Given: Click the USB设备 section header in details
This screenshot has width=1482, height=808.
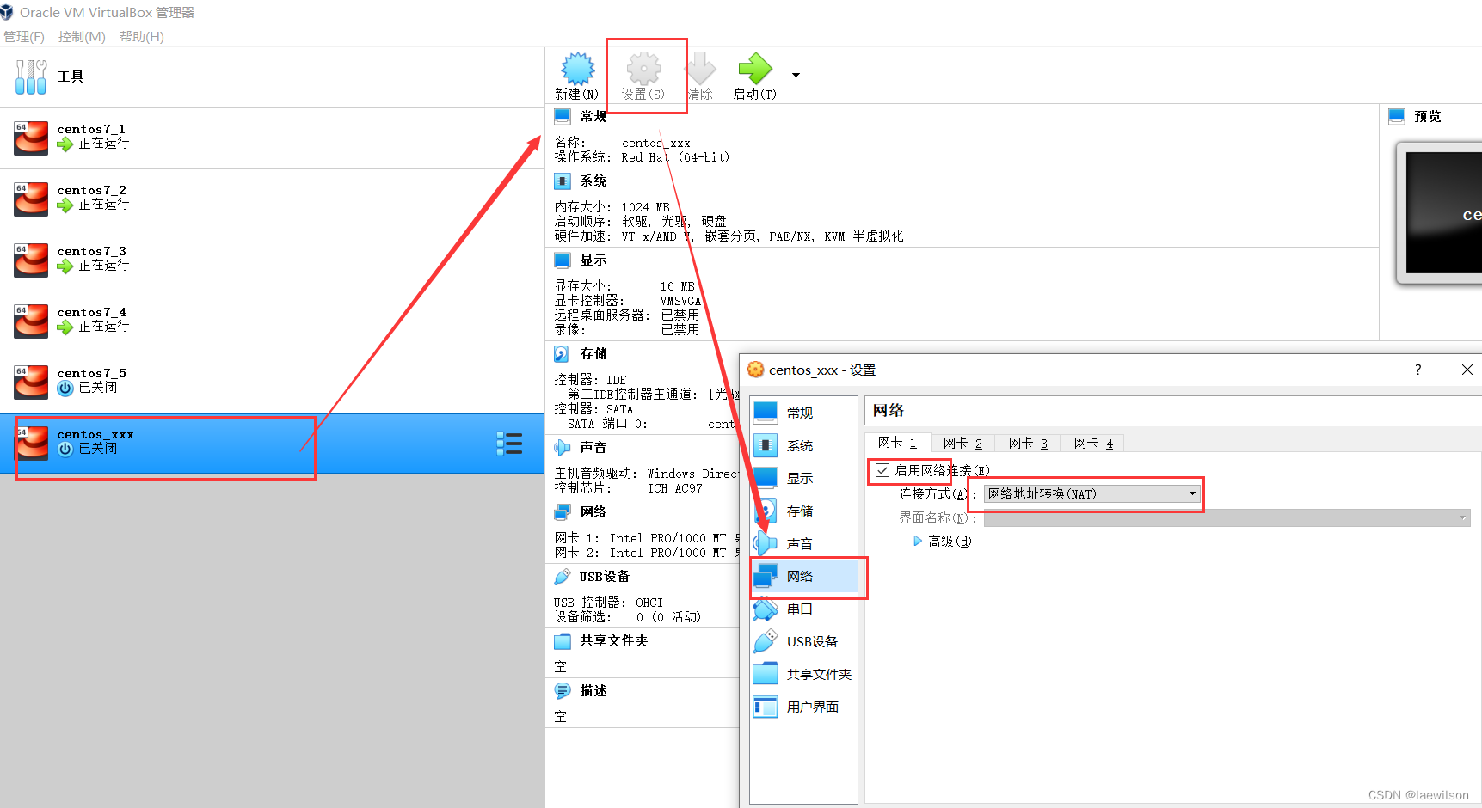Looking at the screenshot, I should tap(605, 576).
